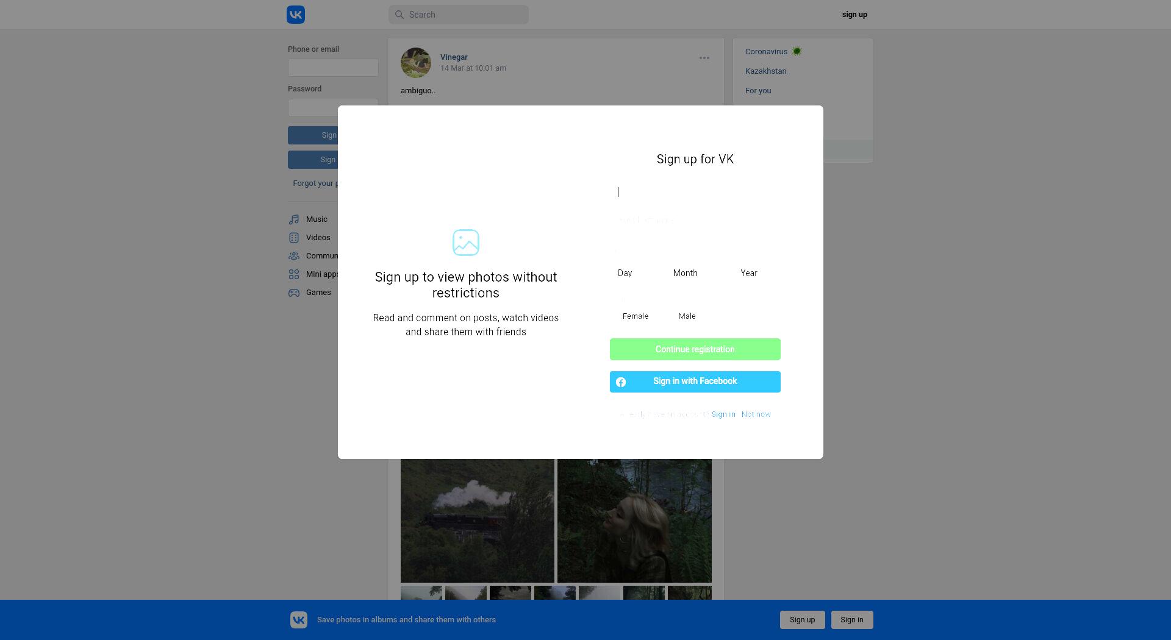Click the Music note icon
Viewport: 1171px width, 640px height.
294,219
